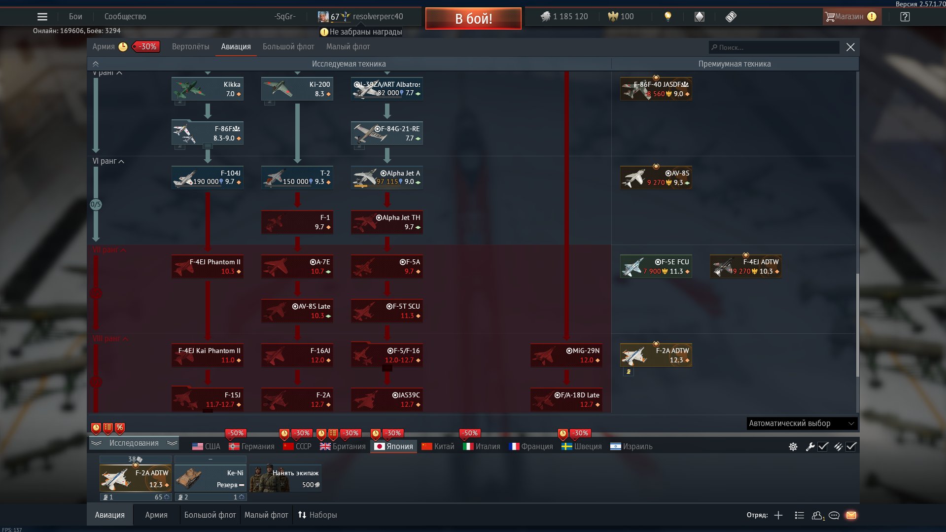Click the -SqGr- squadron tag

pos(285,17)
